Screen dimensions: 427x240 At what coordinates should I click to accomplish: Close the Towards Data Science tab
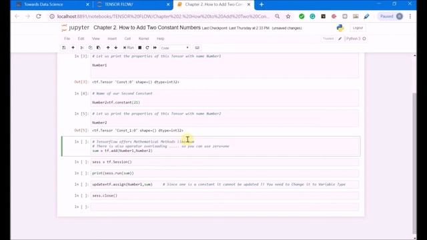[x=87, y=5]
